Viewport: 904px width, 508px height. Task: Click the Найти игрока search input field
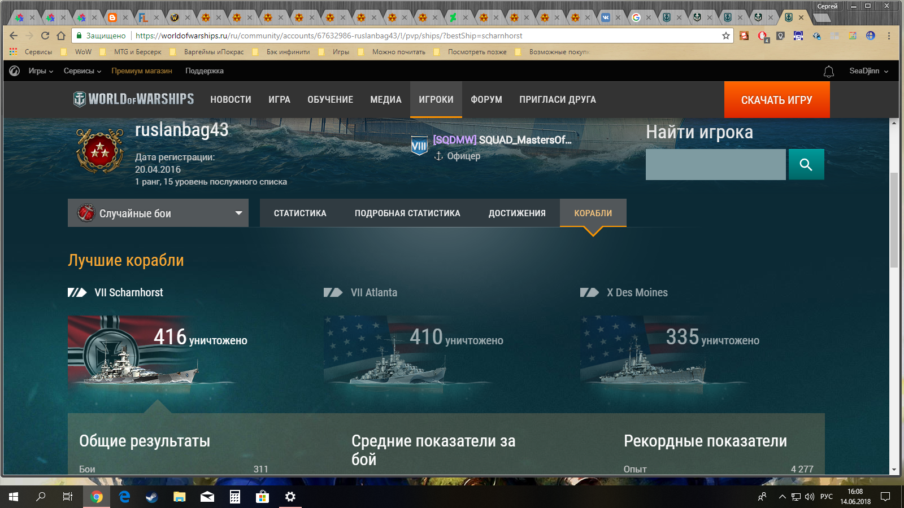coord(716,164)
